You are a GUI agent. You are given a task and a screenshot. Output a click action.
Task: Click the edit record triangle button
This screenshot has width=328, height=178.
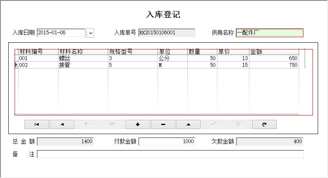pyautogui.click(x=188, y=124)
